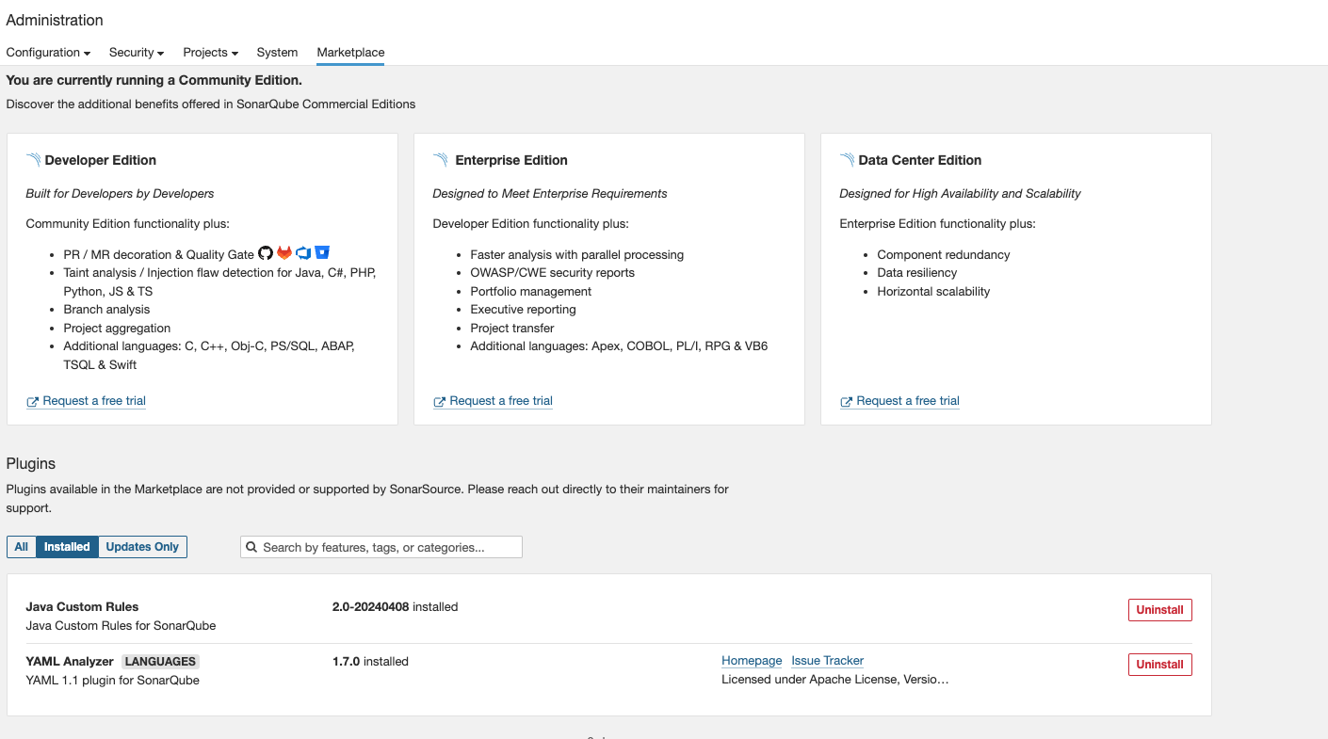
Task: Click the YAML Analyzer plugin name
Action: 70,662
